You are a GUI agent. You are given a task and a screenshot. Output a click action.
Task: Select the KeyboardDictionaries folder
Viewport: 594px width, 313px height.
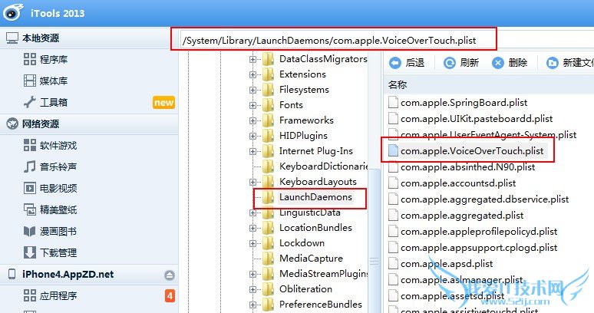click(x=323, y=166)
